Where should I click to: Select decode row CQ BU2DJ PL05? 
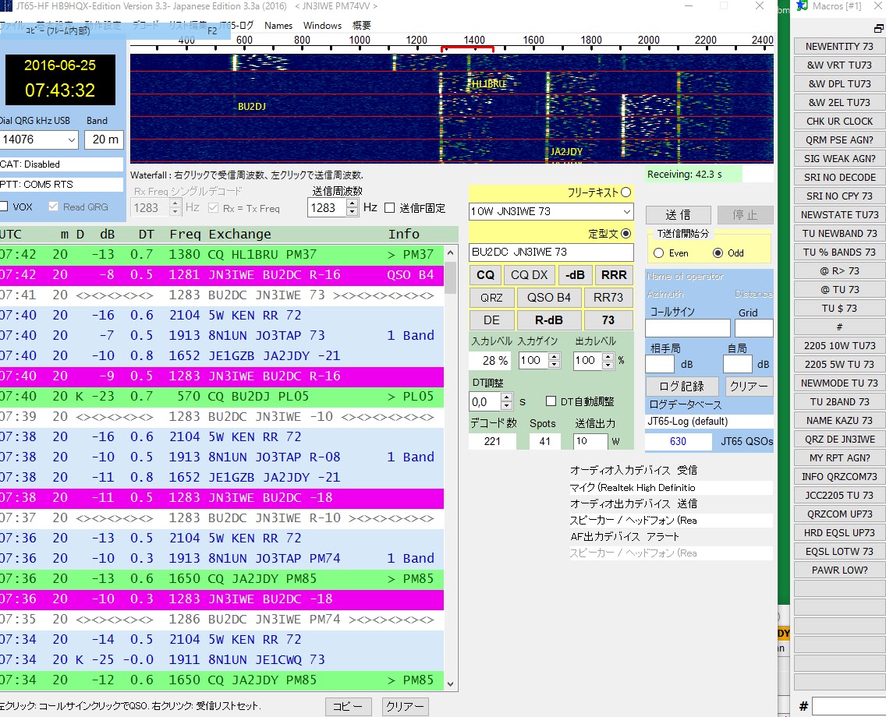point(221,397)
